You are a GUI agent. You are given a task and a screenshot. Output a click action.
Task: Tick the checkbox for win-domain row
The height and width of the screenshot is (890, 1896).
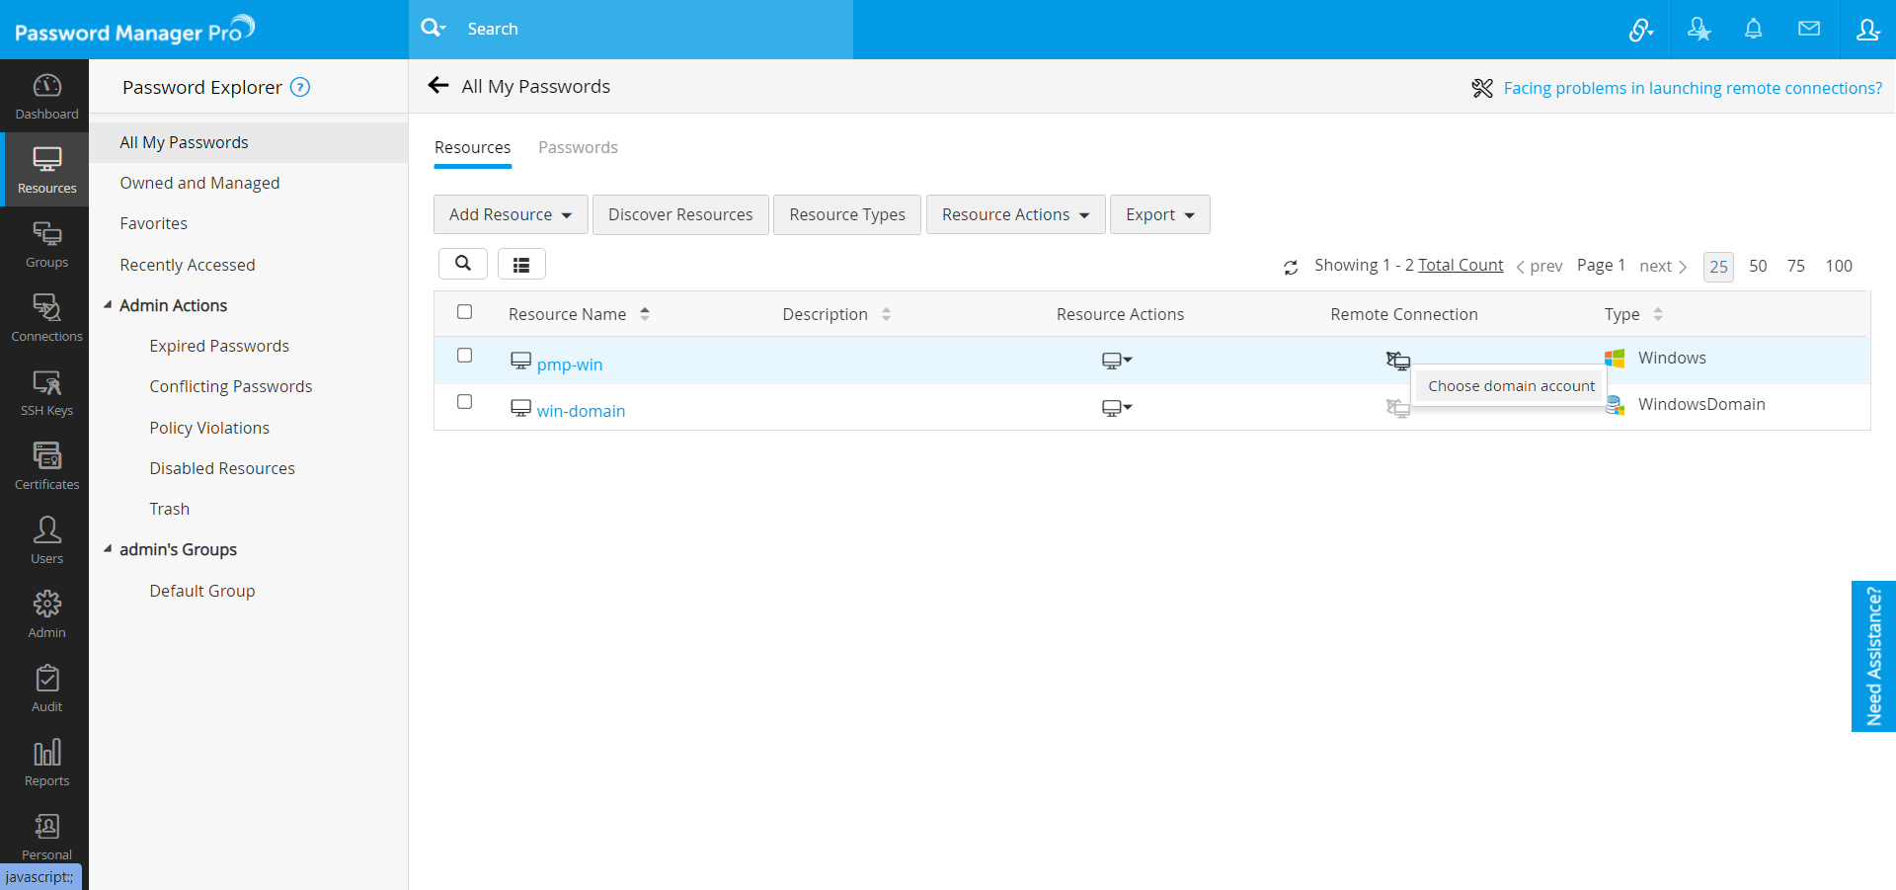click(x=465, y=402)
